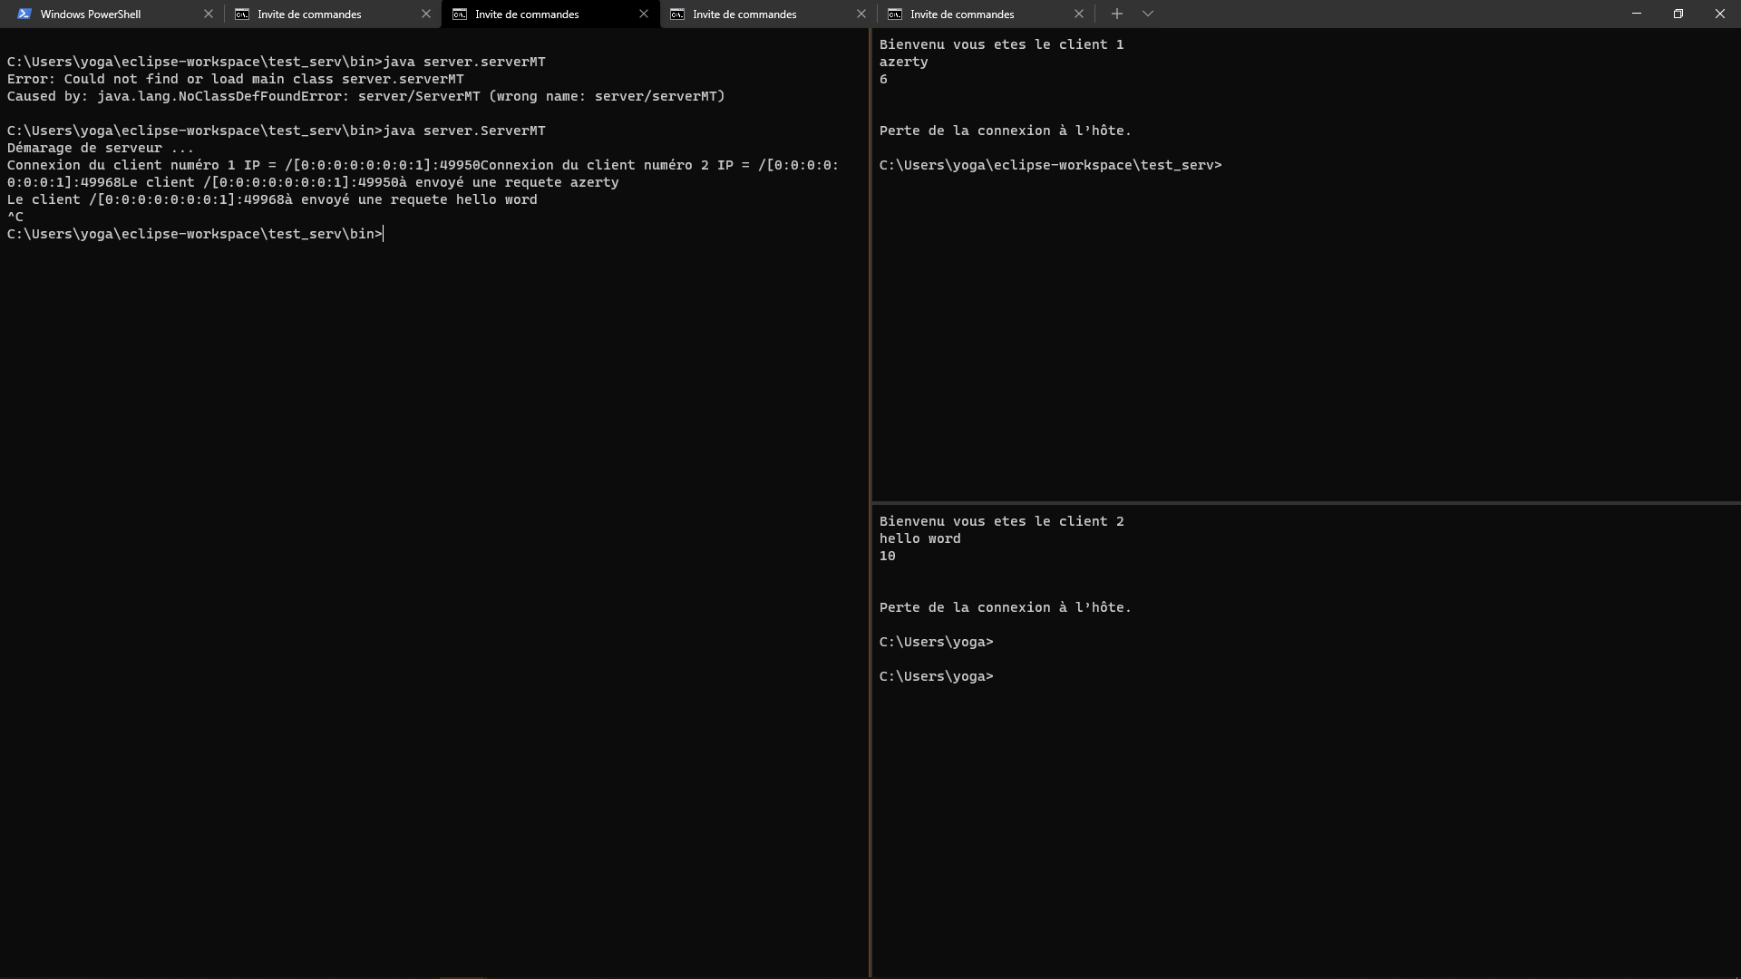Click the Windows PowerShell icon on the first tab

click(x=25, y=14)
